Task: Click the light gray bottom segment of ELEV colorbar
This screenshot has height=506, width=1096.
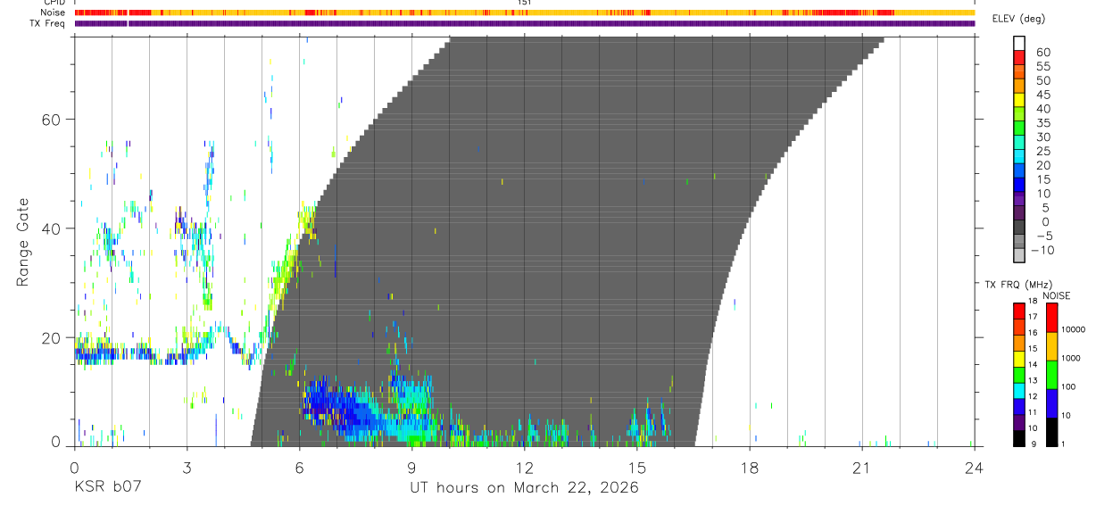Action: click(1019, 255)
